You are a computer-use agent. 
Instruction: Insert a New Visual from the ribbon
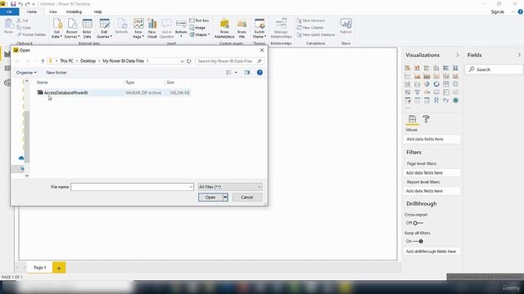pos(152,28)
